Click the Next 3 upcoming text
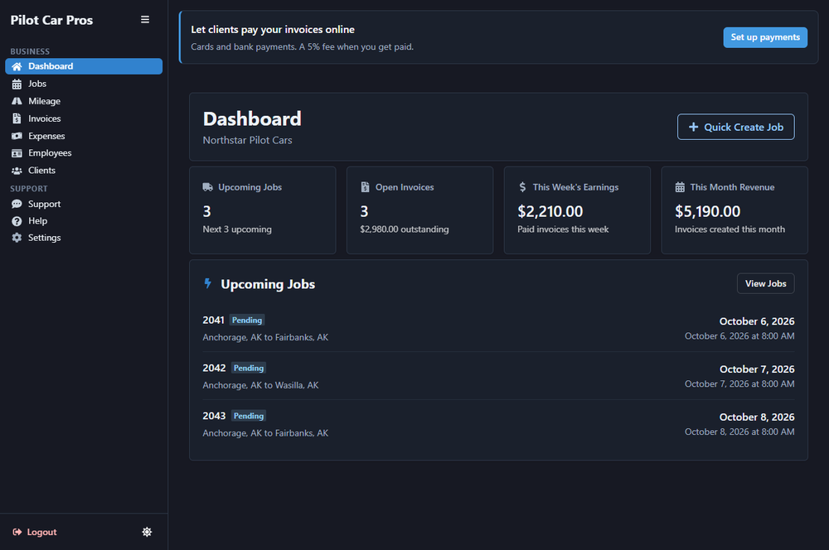The height and width of the screenshot is (550, 829). point(237,229)
